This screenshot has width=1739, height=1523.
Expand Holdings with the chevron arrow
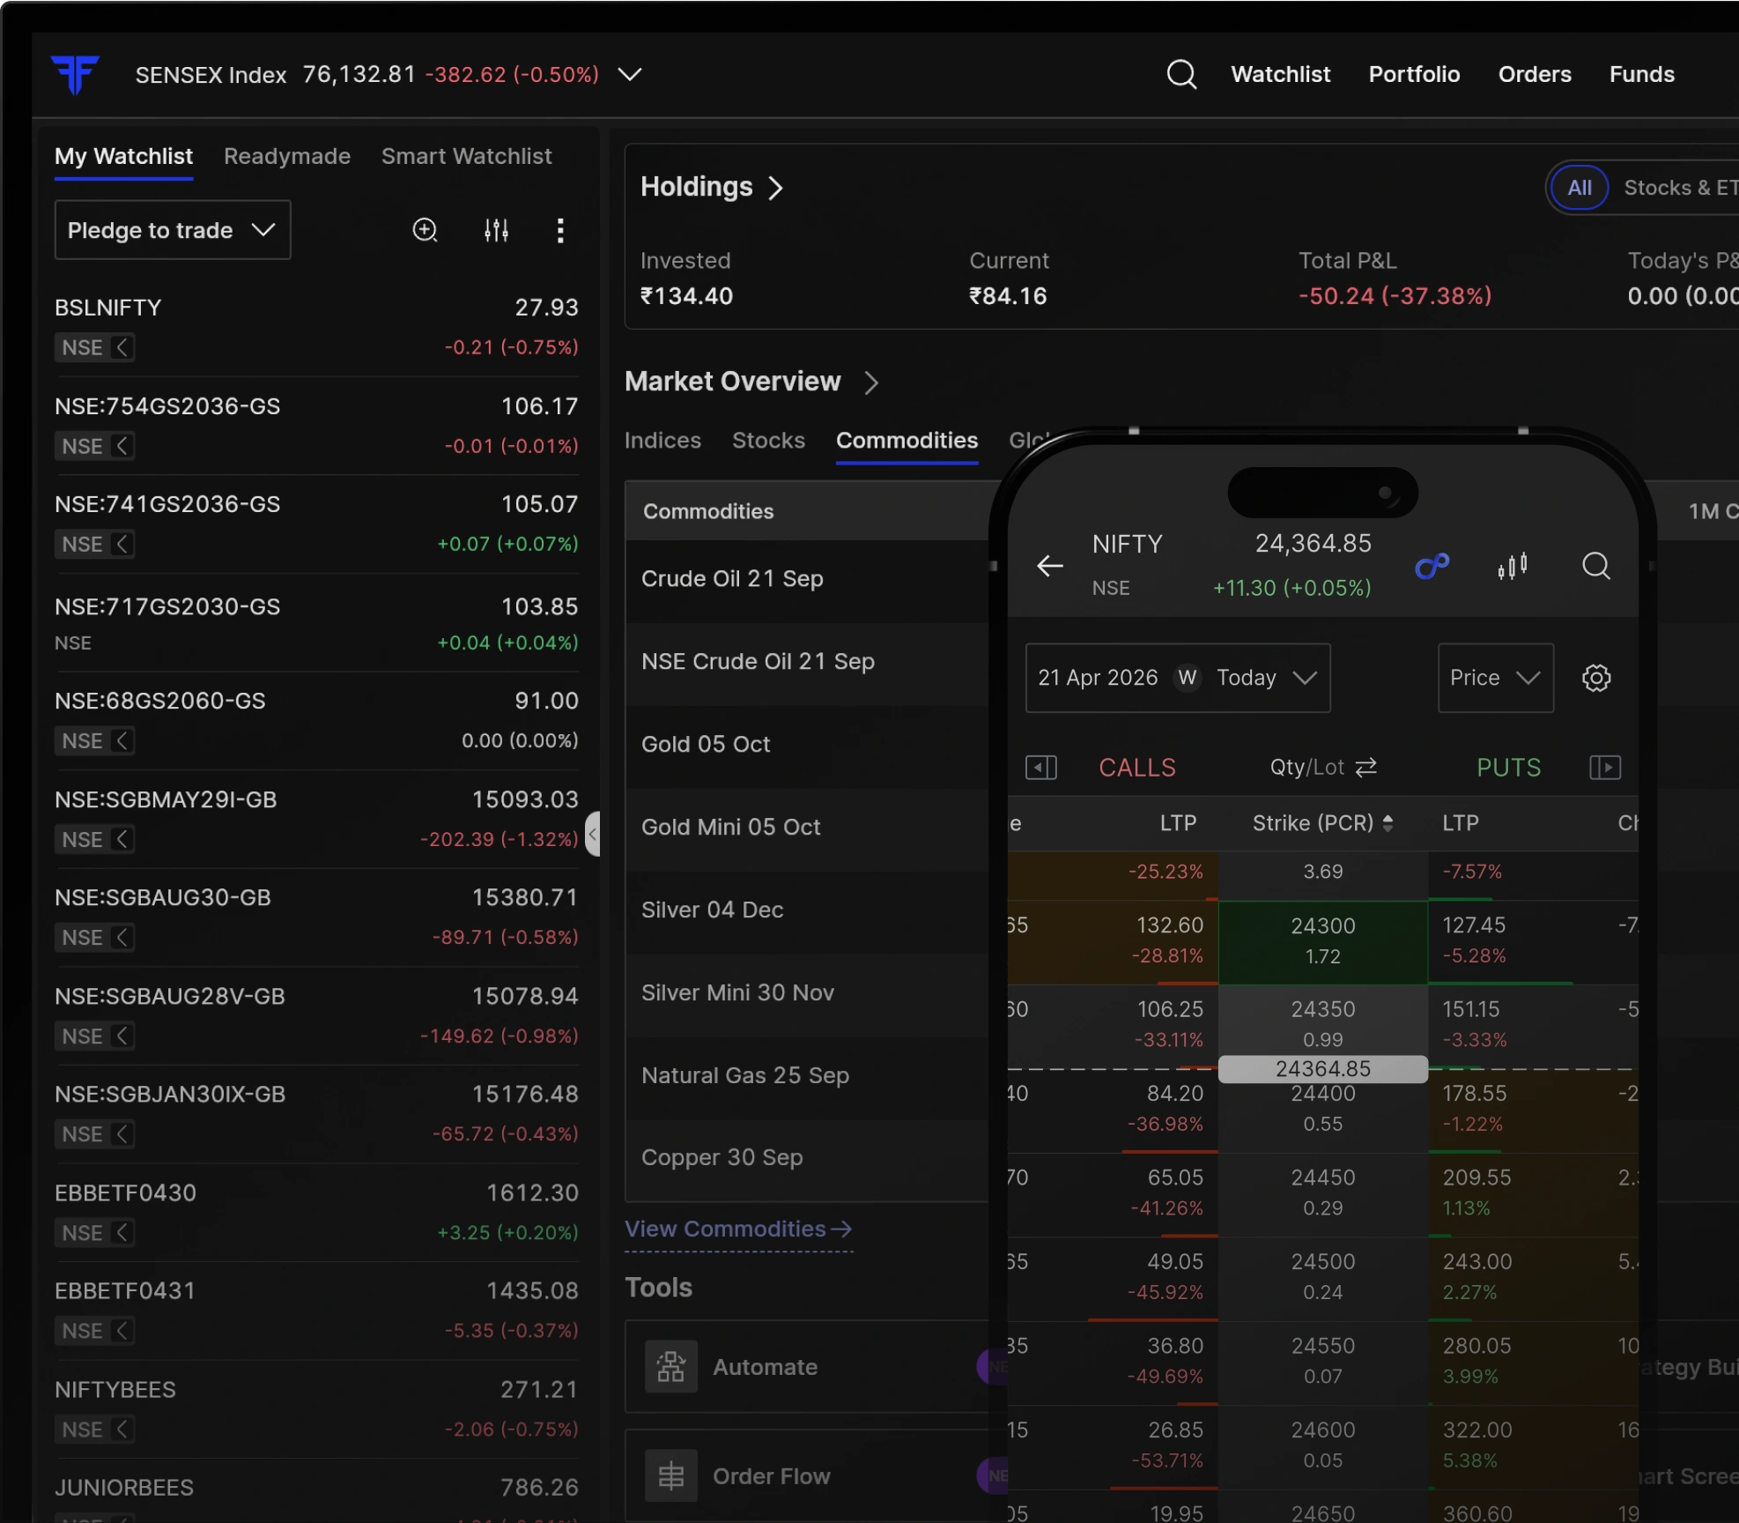coord(775,188)
